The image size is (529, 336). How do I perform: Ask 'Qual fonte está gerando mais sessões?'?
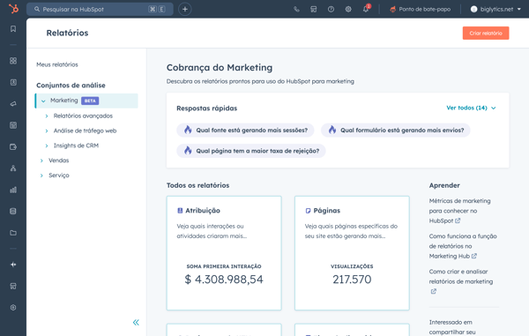[245, 130]
